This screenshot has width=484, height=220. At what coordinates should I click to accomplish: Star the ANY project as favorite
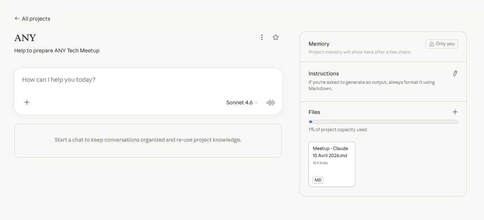(x=276, y=37)
